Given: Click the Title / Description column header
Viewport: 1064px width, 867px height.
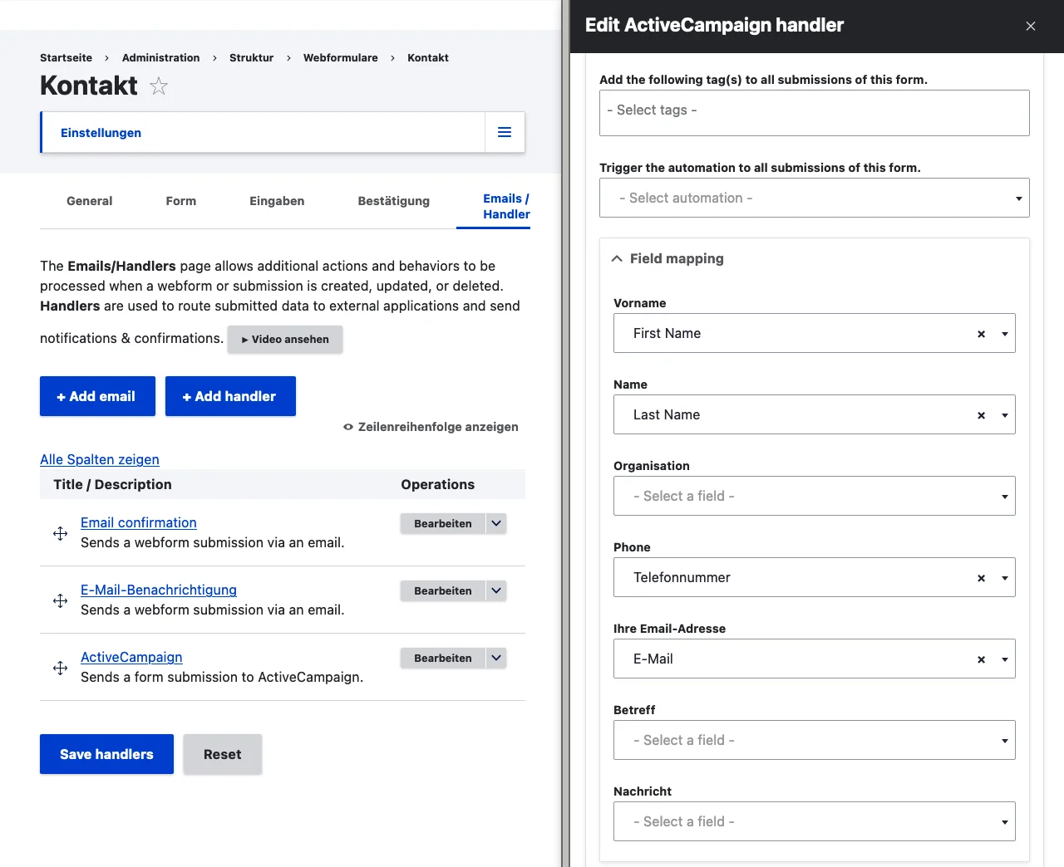Looking at the screenshot, I should 112,484.
